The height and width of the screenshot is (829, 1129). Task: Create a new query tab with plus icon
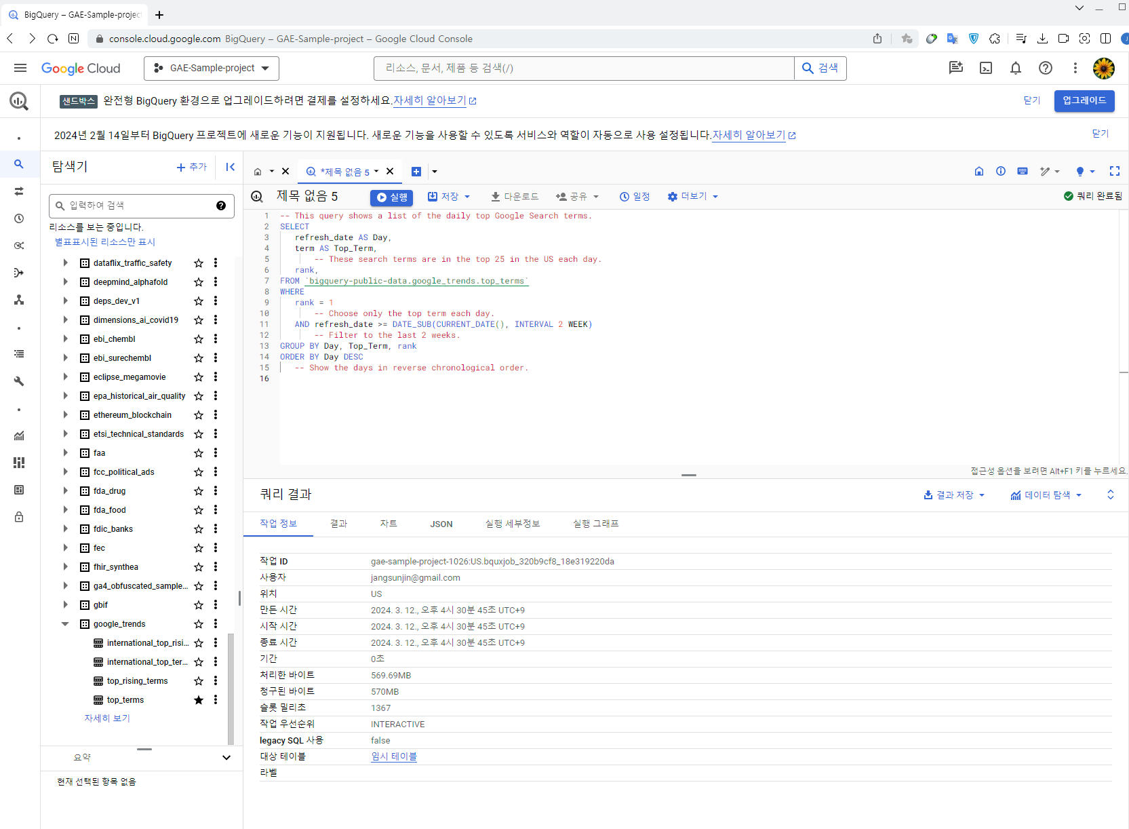(416, 172)
